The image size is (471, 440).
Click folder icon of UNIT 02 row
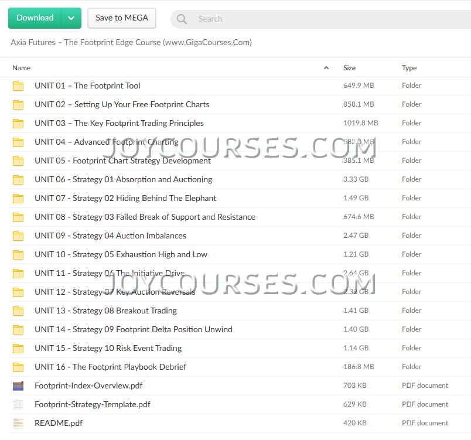(x=18, y=104)
